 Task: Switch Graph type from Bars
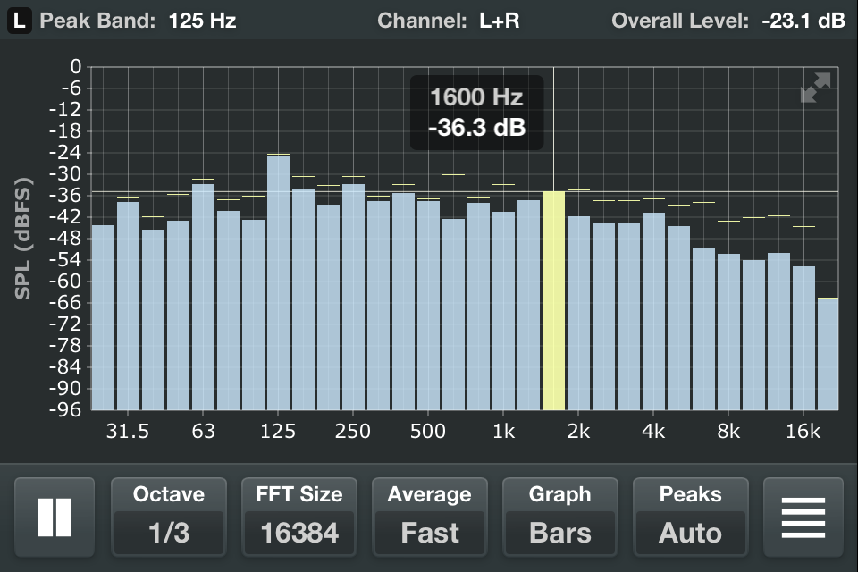pyautogui.click(x=560, y=517)
